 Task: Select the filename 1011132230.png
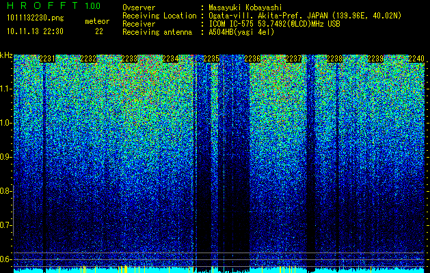(x=36, y=18)
